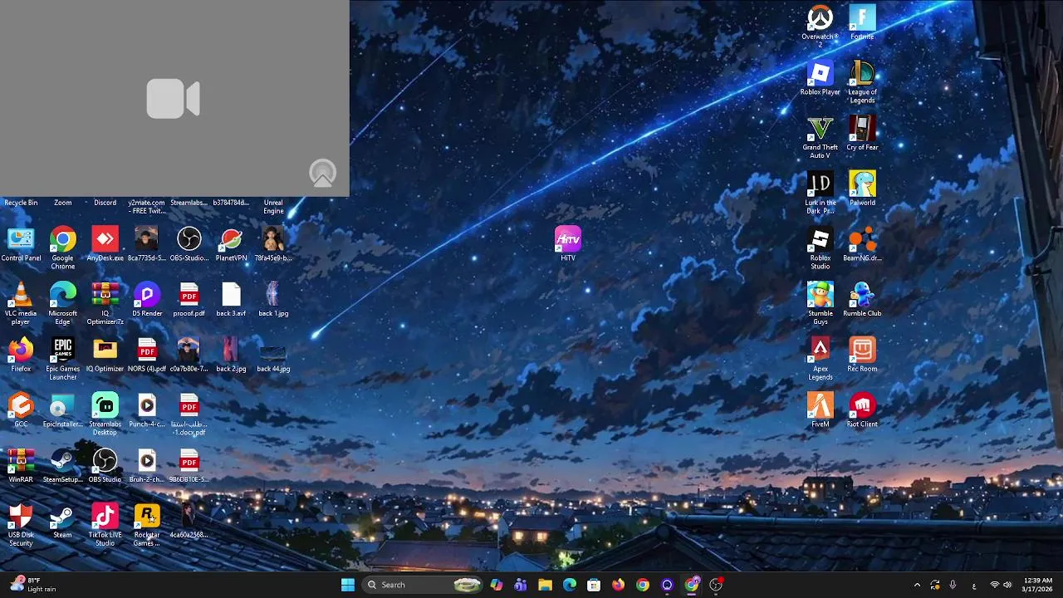Click the microphone tray icon

[953, 585]
